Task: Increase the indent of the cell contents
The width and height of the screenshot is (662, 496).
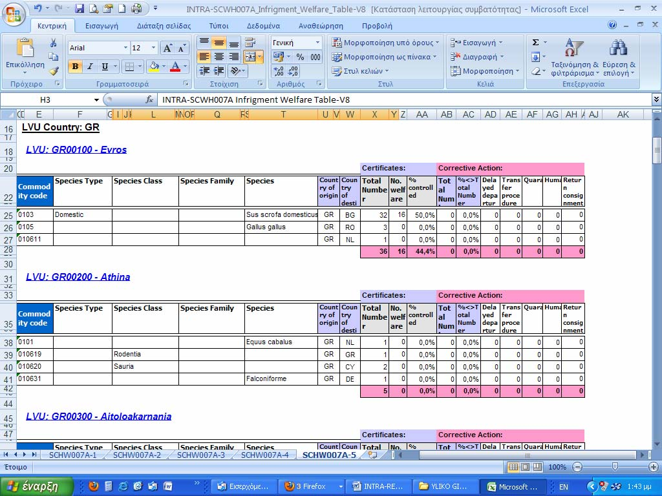Action: (x=219, y=70)
